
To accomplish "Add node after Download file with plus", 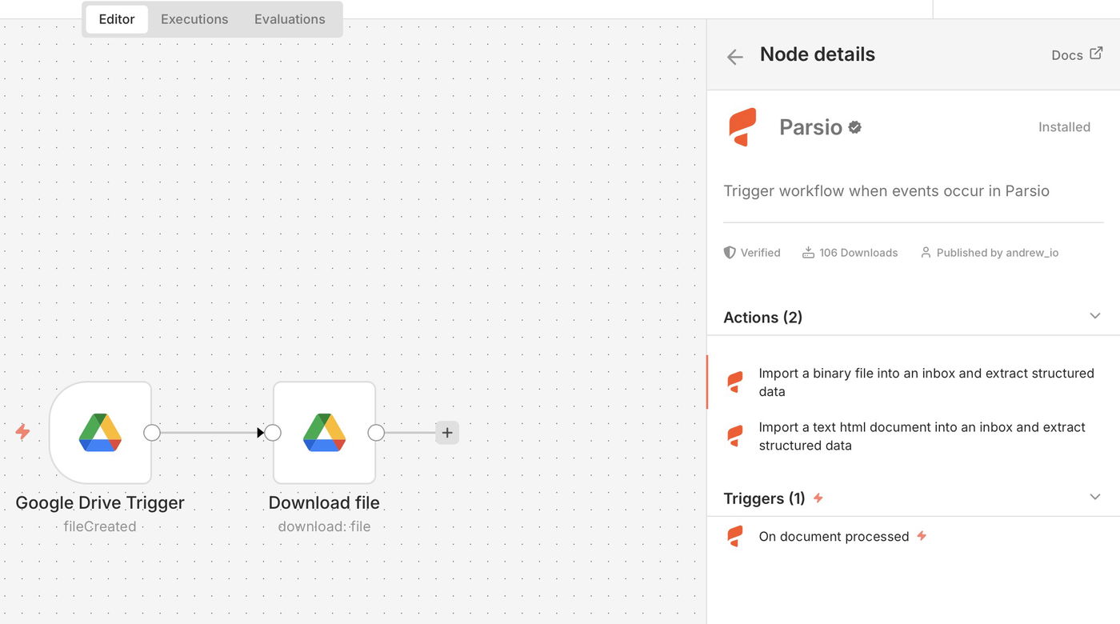I will pos(447,433).
